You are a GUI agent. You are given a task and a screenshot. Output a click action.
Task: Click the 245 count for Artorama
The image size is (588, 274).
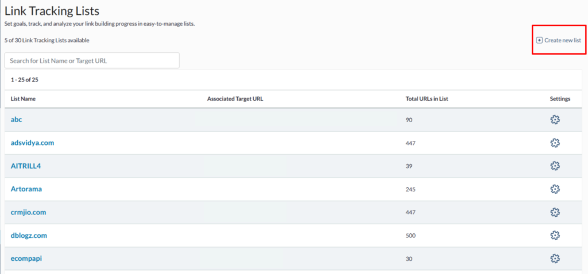411,189
